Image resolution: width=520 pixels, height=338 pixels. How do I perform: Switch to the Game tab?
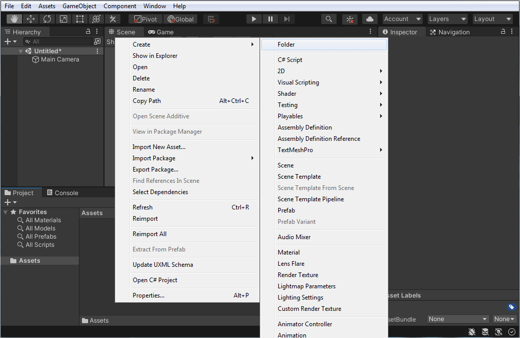[165, 31]
